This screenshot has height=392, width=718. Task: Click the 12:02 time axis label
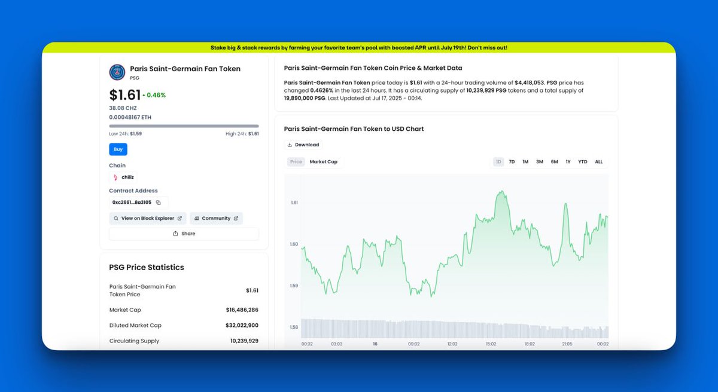pos(452,344)
